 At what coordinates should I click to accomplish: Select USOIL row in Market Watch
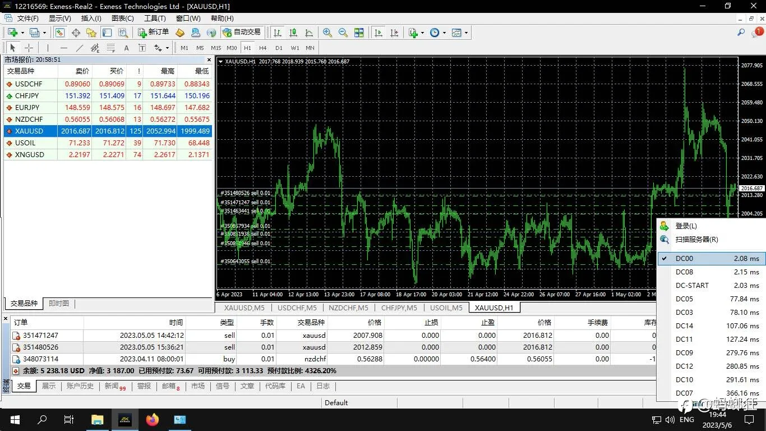coord(108,143)
